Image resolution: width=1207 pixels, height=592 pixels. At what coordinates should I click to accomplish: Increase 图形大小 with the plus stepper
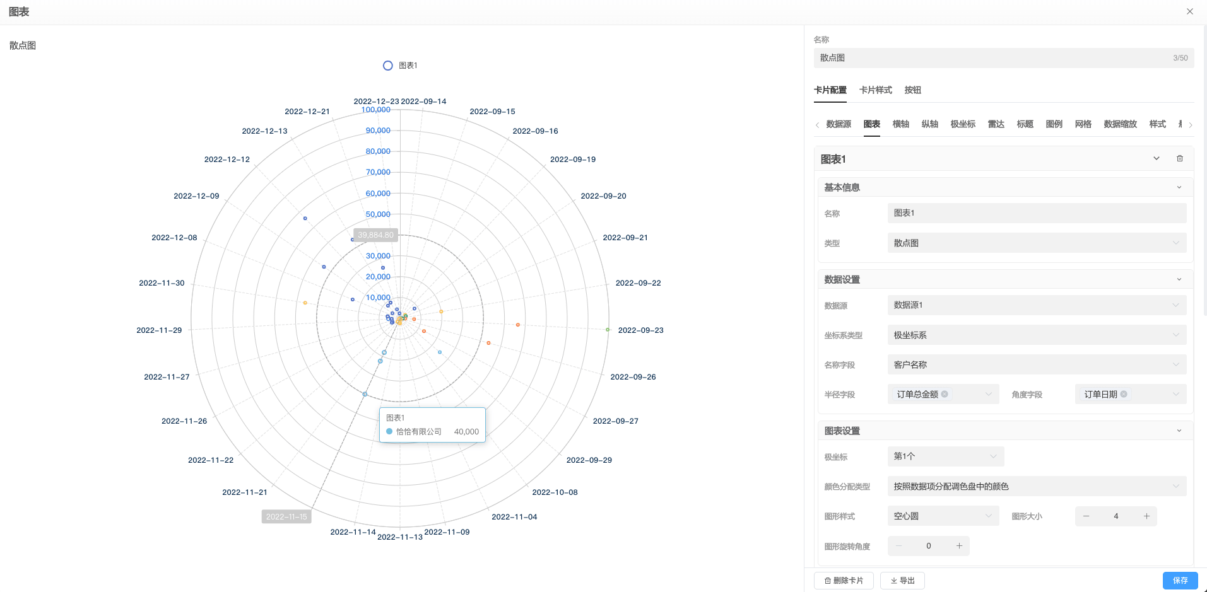pos(1146,516)
